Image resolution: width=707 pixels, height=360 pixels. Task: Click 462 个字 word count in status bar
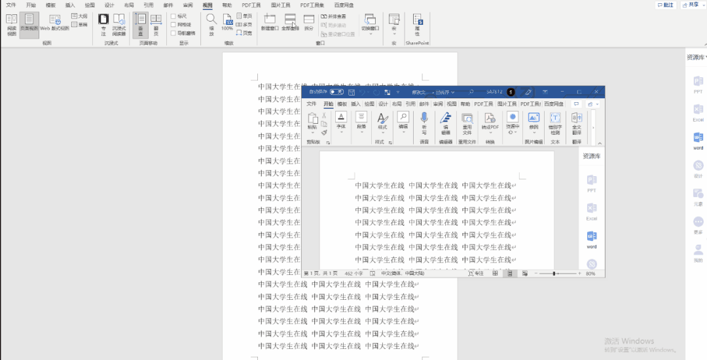point(353,274)
